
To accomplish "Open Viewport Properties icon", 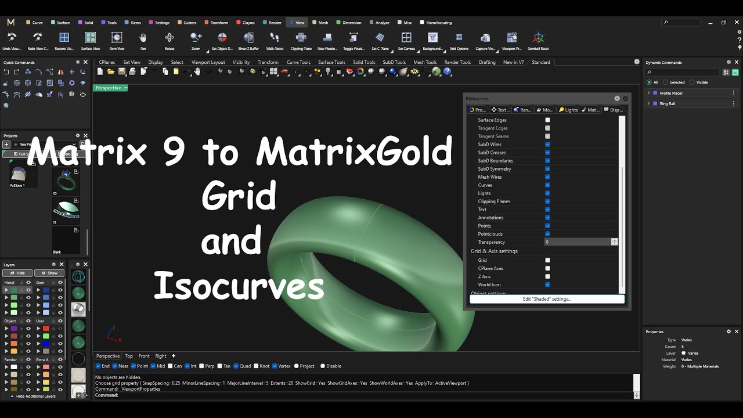I will (512, 37).
